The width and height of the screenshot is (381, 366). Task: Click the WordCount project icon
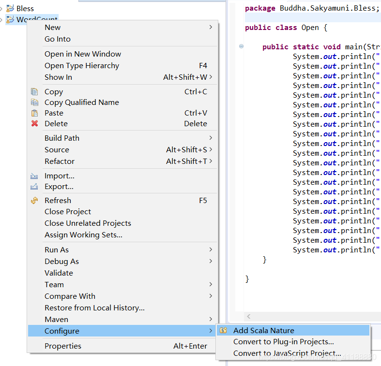pyautogui.click(x=10, y=19)
